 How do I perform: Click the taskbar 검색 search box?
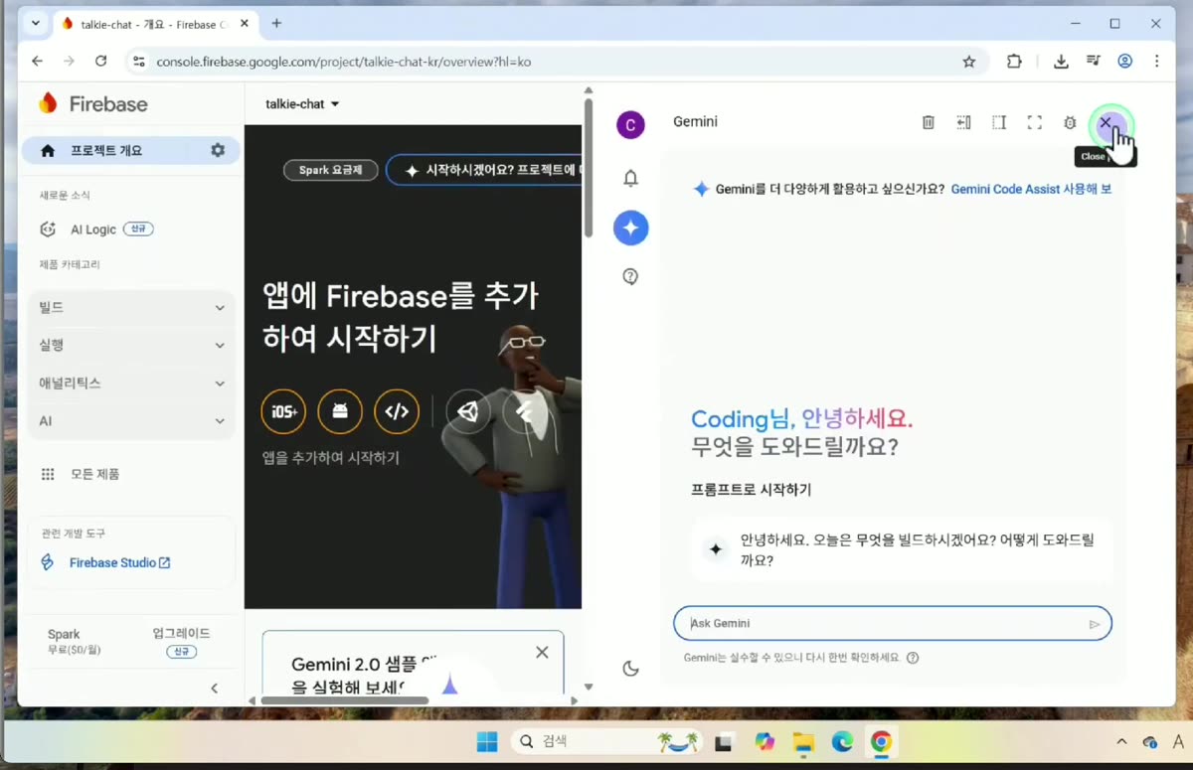pos(606,742)
